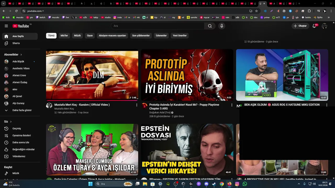Open options for Prototip Aslında İyi video
Screen dimensions: 335x188
pyautogui.click(x=232, y=105)
